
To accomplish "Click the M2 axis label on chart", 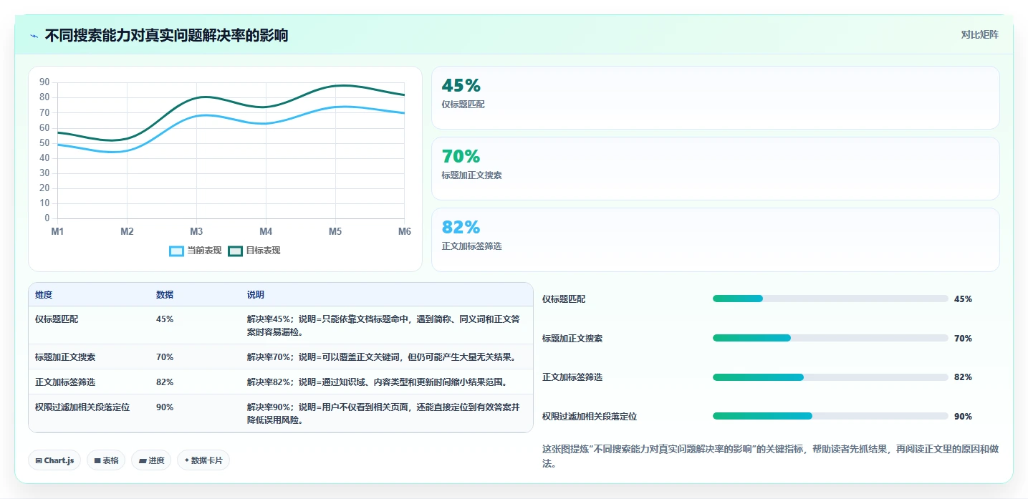I will tap(127, 231).
